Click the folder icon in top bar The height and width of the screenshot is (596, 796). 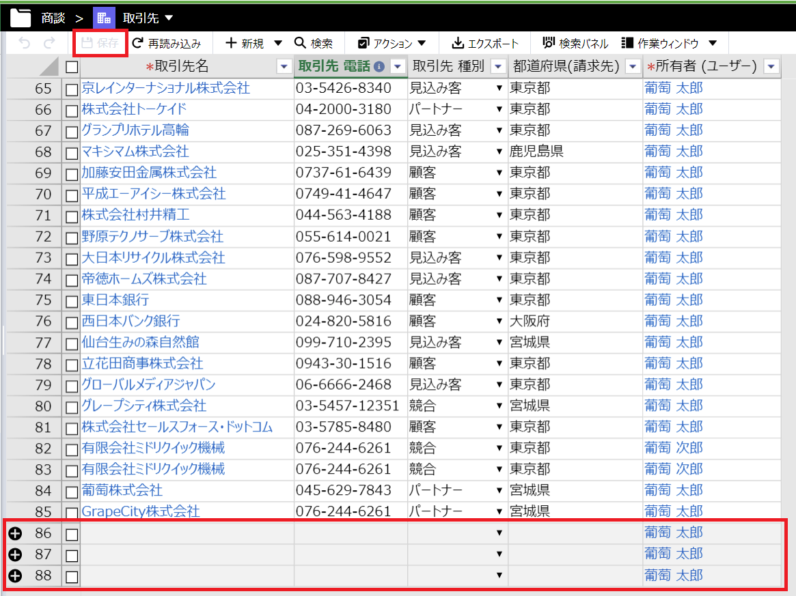tap(20, 16)
